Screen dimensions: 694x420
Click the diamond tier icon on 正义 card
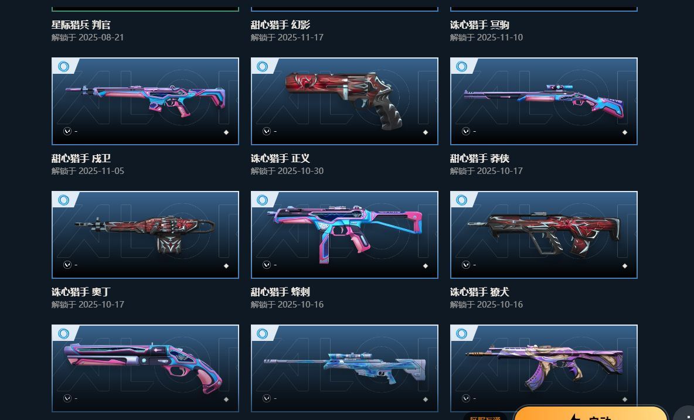point(426,132)
